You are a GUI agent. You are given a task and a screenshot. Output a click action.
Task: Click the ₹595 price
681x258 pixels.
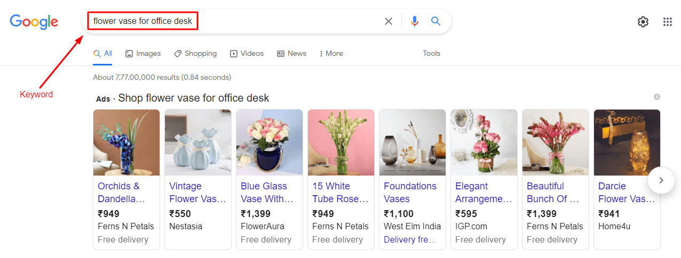(466, 214)
